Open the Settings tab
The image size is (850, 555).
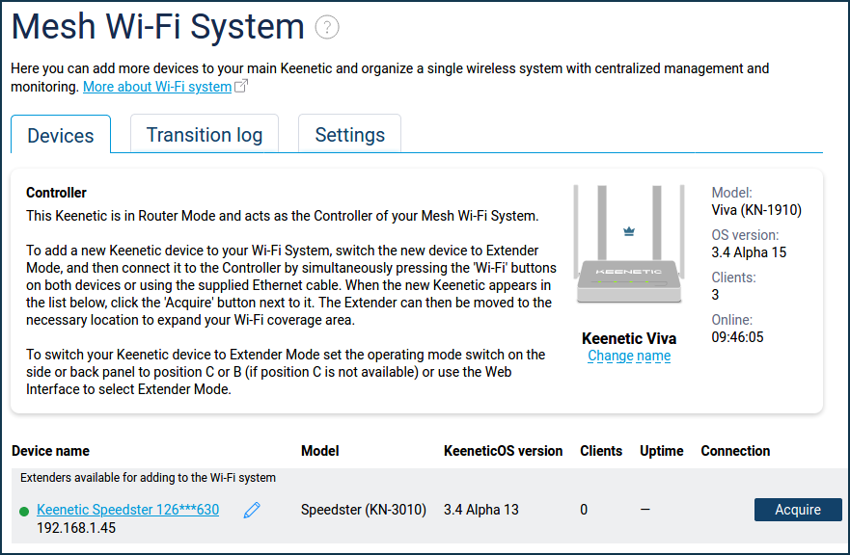pos(349,134)
